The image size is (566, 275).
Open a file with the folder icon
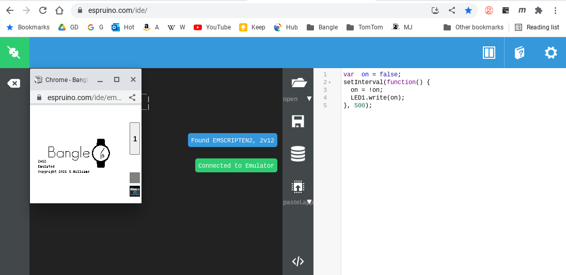click(x=298, y=83)
